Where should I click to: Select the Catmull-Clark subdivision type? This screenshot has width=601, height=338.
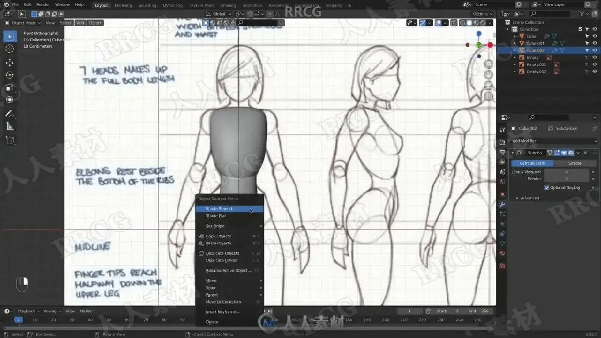click(x=532, y=163)
